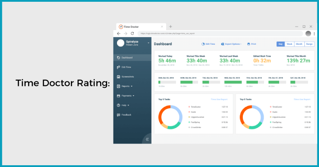Select the Time Doctor browser tab
The height and width of the screenshot is (167, 319).
coord(141,27)
